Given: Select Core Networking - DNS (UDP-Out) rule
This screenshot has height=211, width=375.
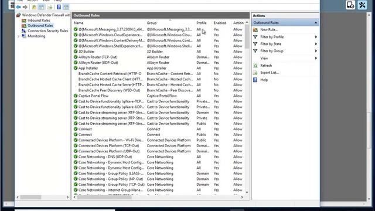Looking at the screenshot, I should 159,156.
